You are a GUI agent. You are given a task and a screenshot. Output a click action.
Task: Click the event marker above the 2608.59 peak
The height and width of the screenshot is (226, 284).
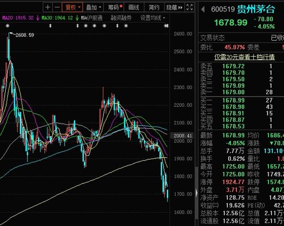[x=7, y=26]
